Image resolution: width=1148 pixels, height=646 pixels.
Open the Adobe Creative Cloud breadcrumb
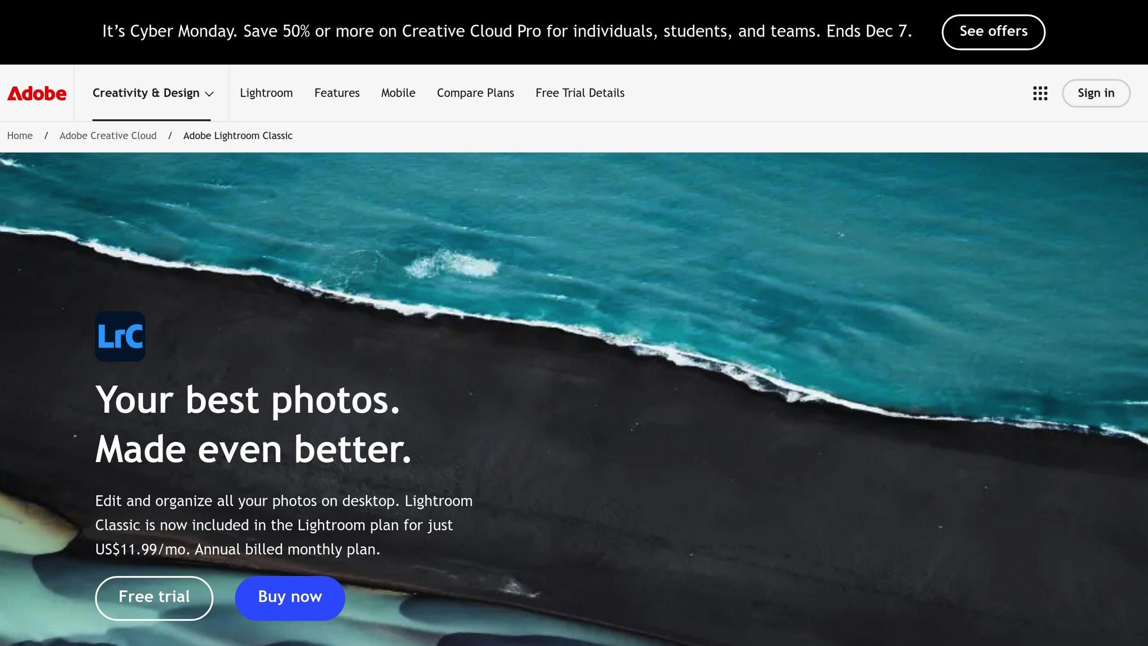point(108,136)
